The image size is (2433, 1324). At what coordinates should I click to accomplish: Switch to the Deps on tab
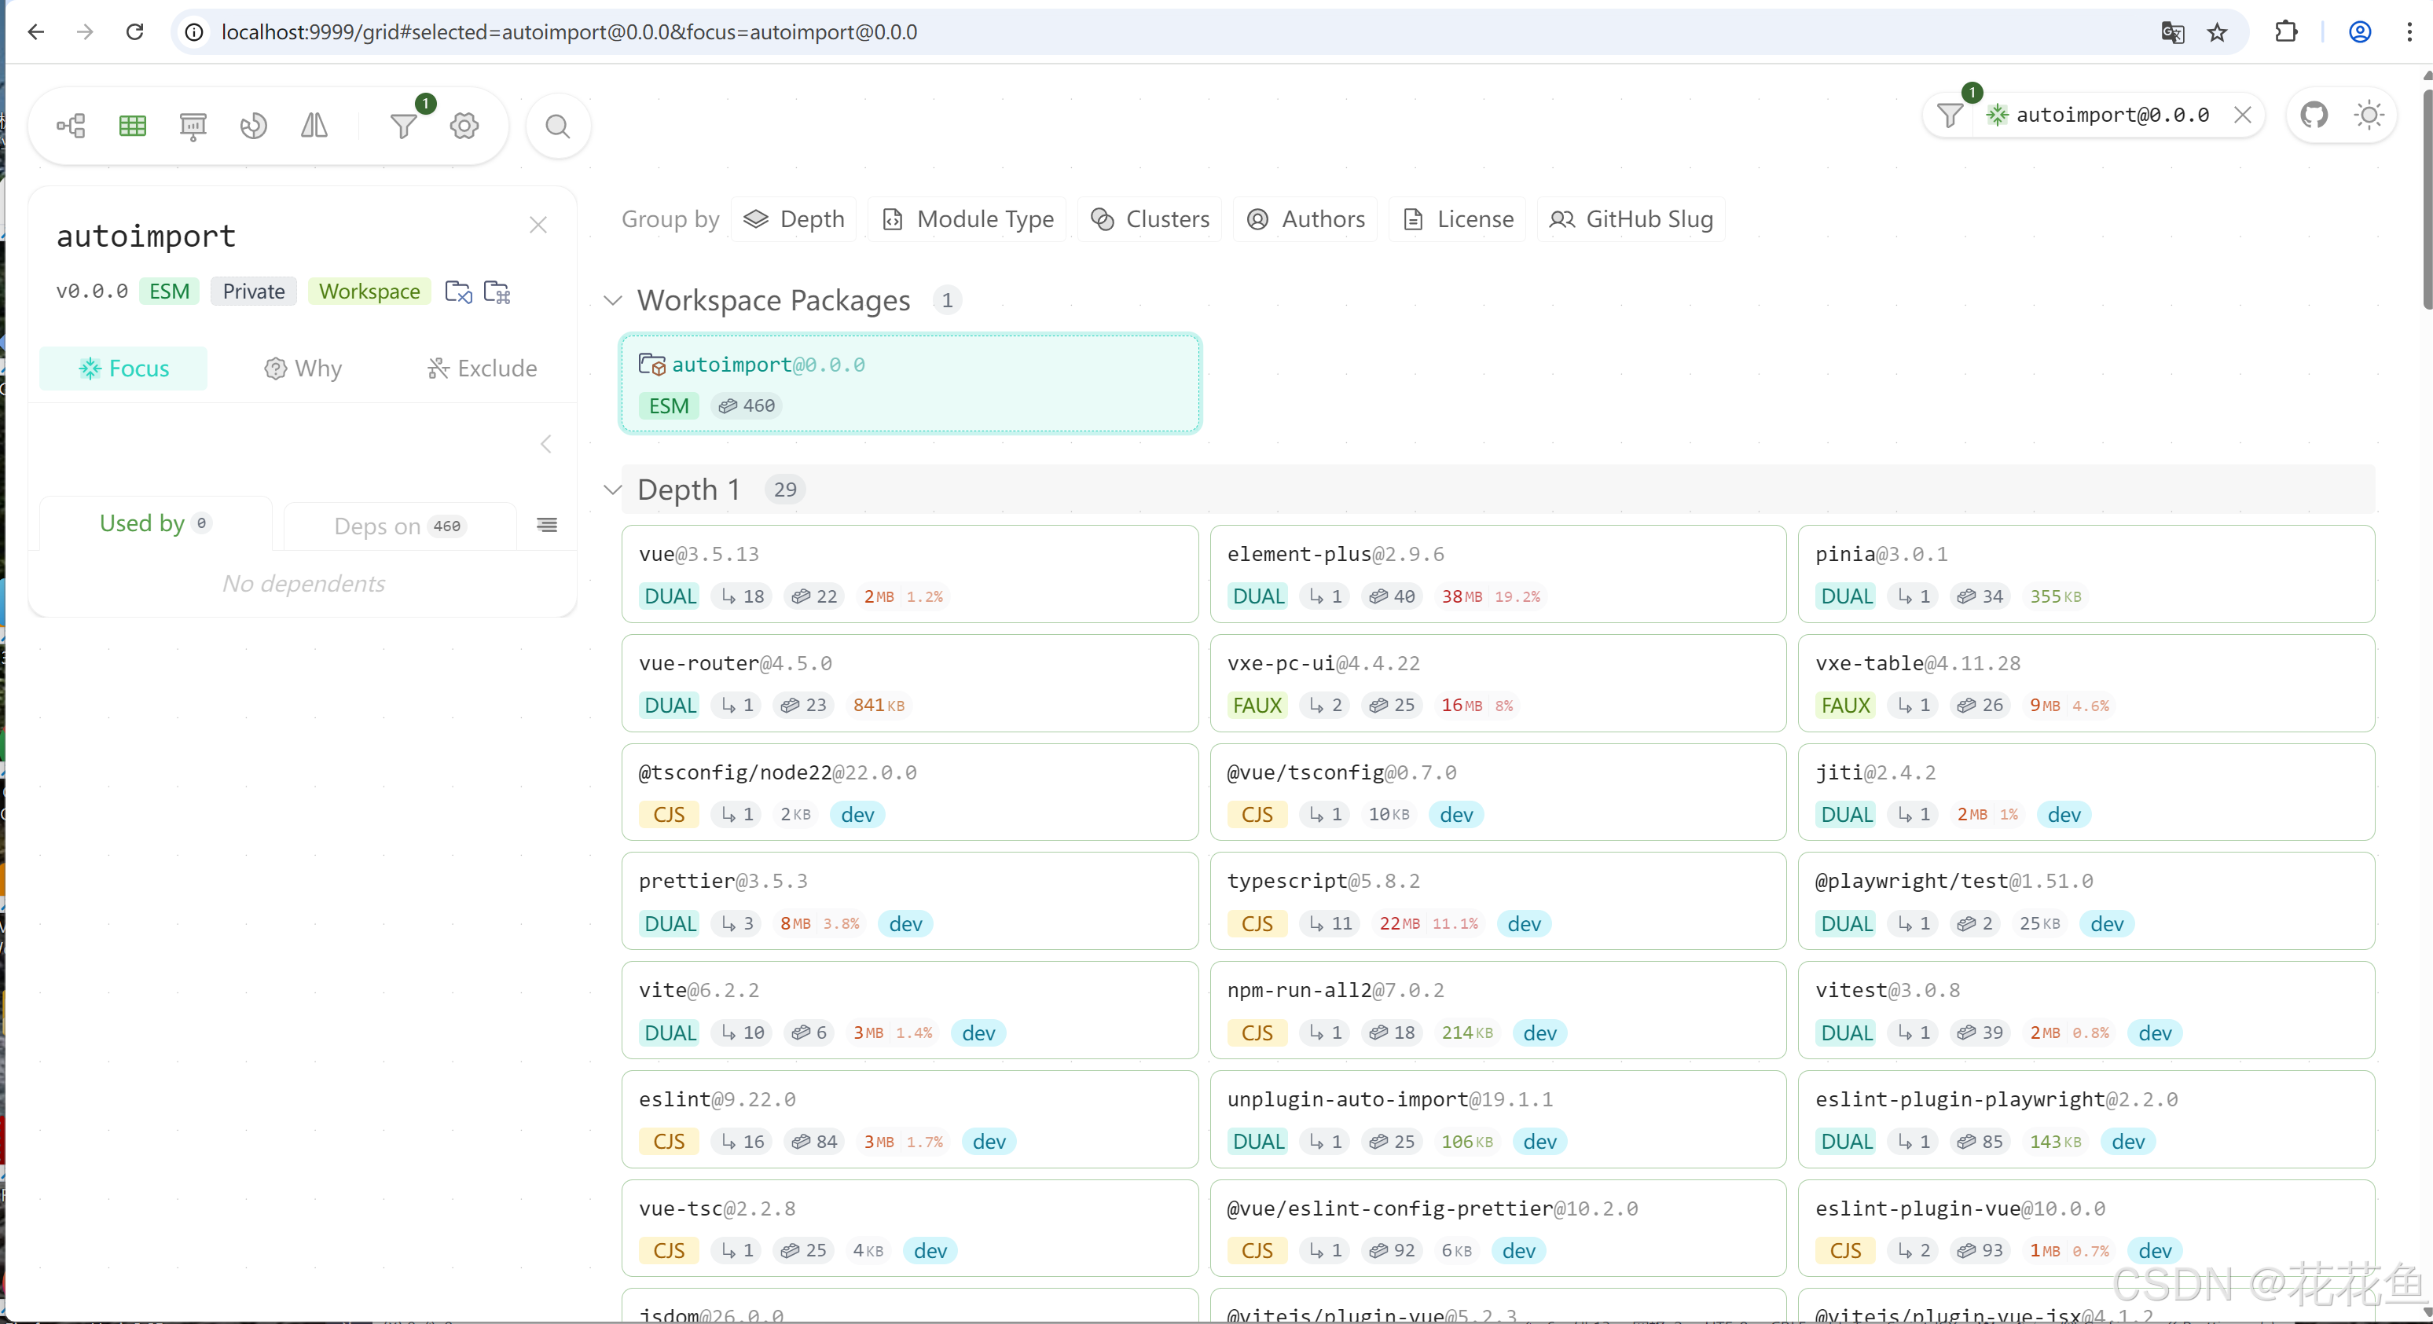tap(398, 526)
